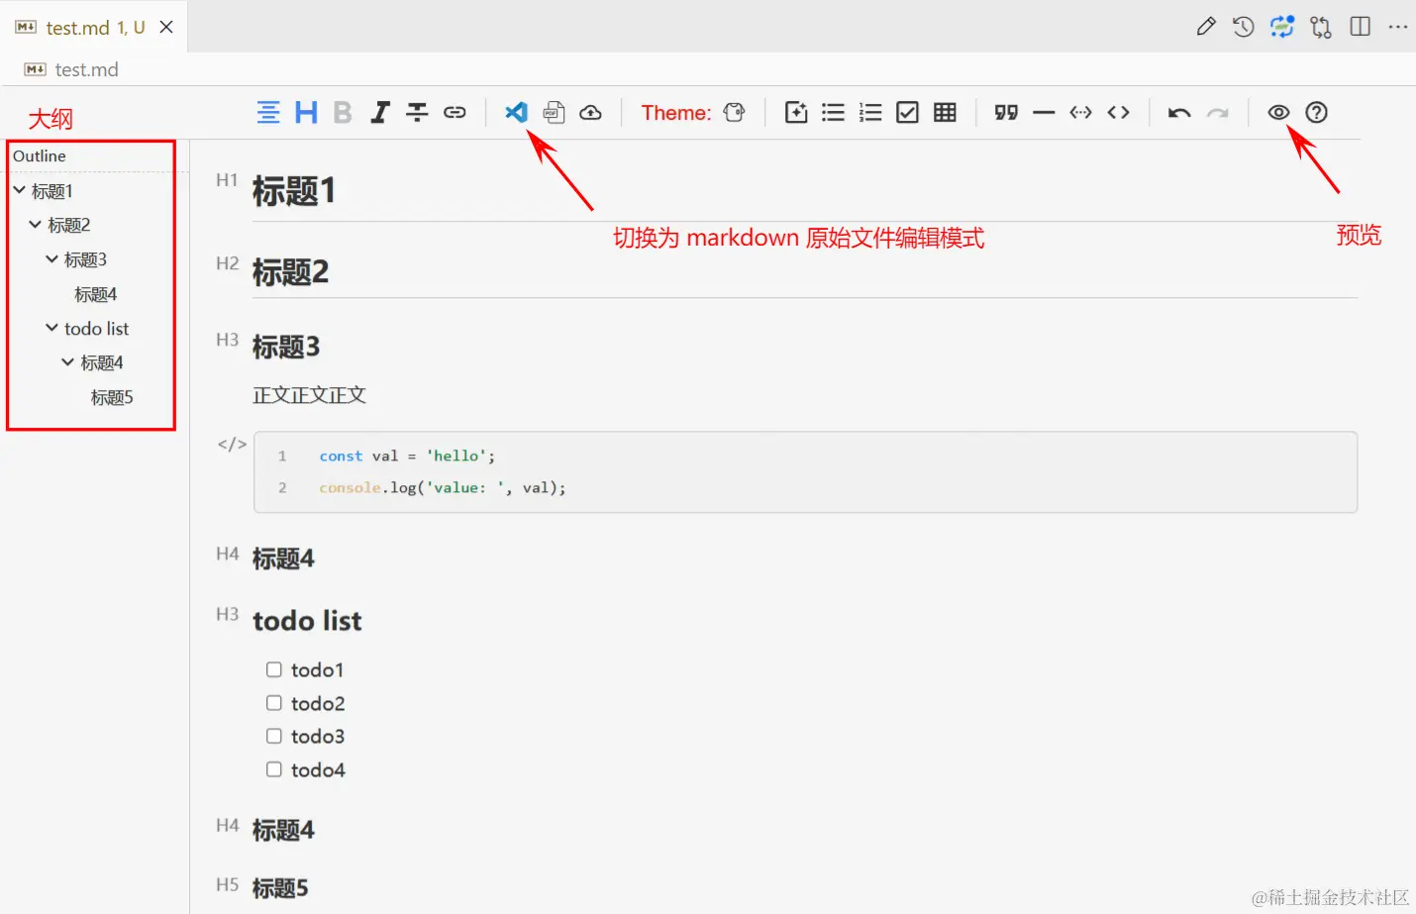Export the document as PDF
This screenshot has width=1416, height=914.
pos(554,112)
